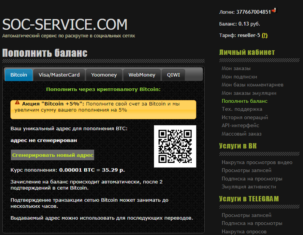Click the login number 377667004851
Screen dimensions: 303x235
(253, 12)
